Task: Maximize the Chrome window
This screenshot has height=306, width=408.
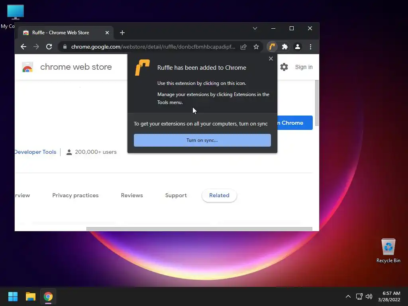Action: tap(292, 28)
